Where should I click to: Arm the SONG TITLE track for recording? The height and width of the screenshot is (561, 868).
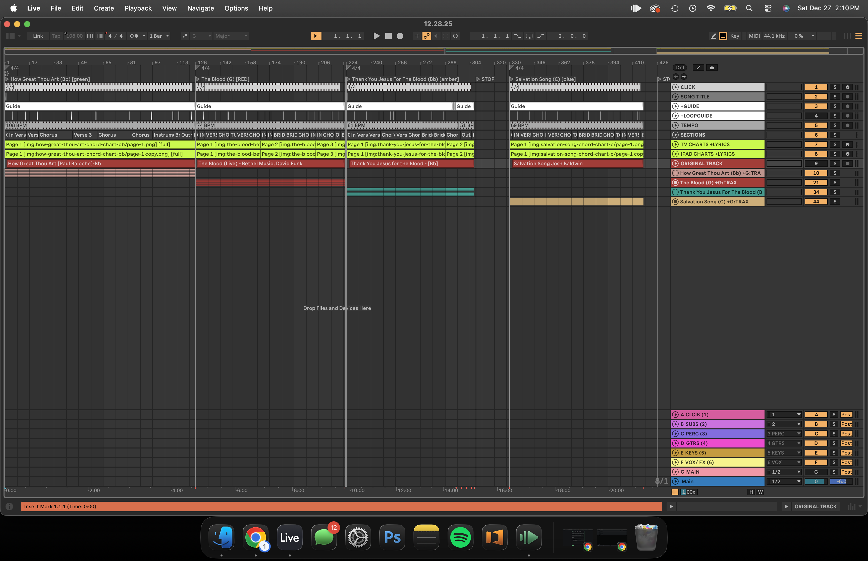pyautogui.click(x=847, y=96)
